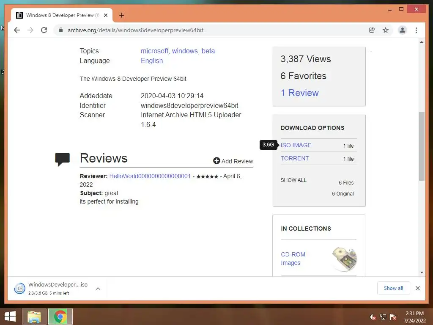The image size is (433, 325).
Task: Close the Windows 8 Developer Preview tab
Action: [105, 15]
